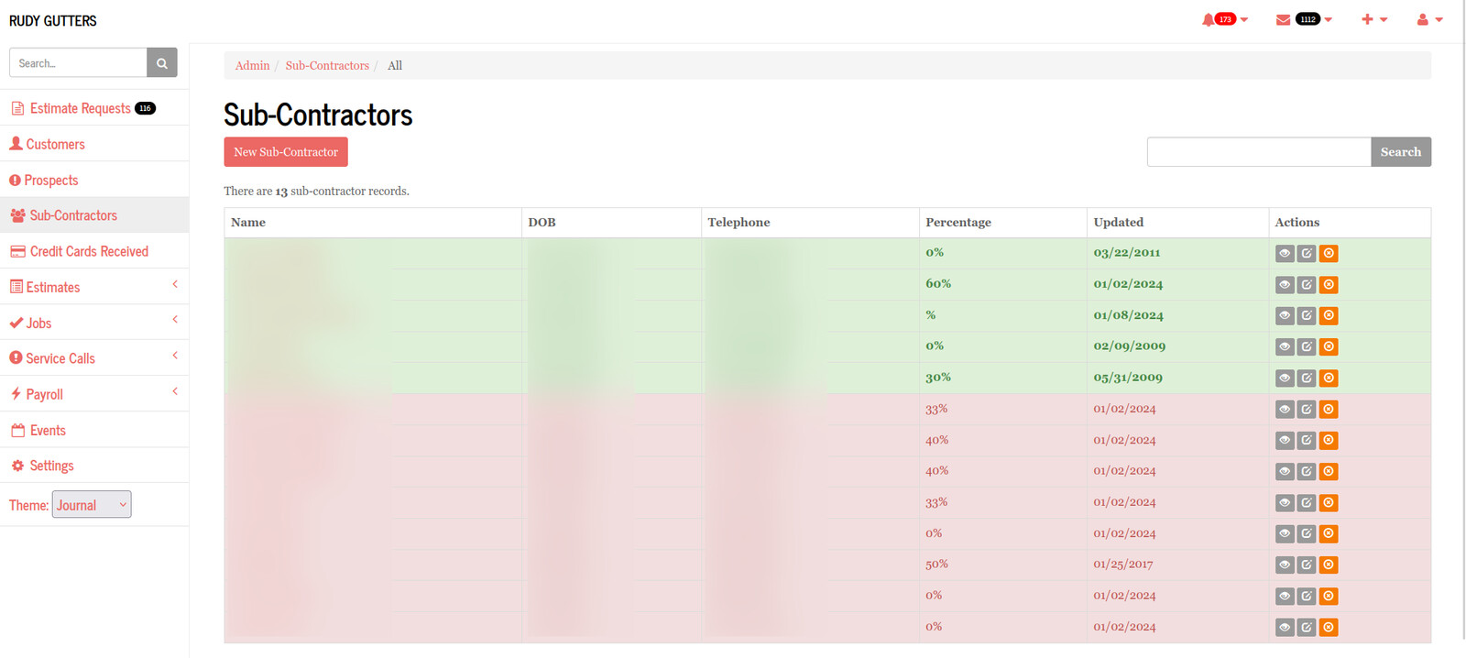Open the Theme Journal dropdown
This screenshot has height=658, width=1466.
coord(92,505)
